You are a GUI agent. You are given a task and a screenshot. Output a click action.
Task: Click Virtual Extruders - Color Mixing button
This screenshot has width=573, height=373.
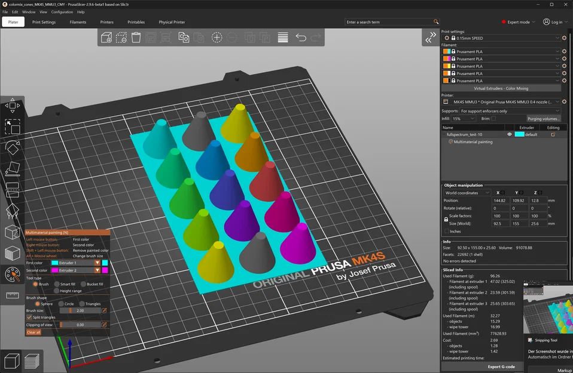click(x=501, y=88)
